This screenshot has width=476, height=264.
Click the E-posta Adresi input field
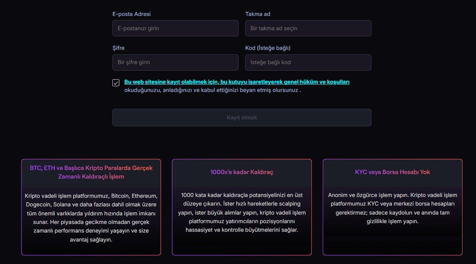click(175, 28)
